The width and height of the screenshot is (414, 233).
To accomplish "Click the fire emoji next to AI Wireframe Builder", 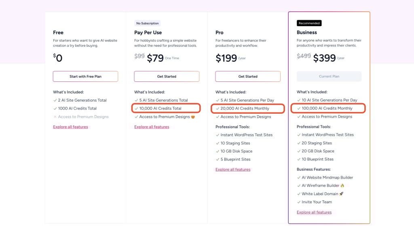I will click(x=342, y=186).
